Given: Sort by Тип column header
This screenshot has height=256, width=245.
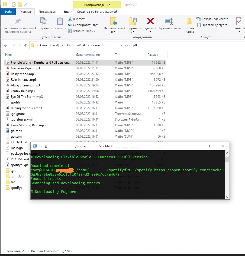Looking at the screenshot, I should point(118,55).
